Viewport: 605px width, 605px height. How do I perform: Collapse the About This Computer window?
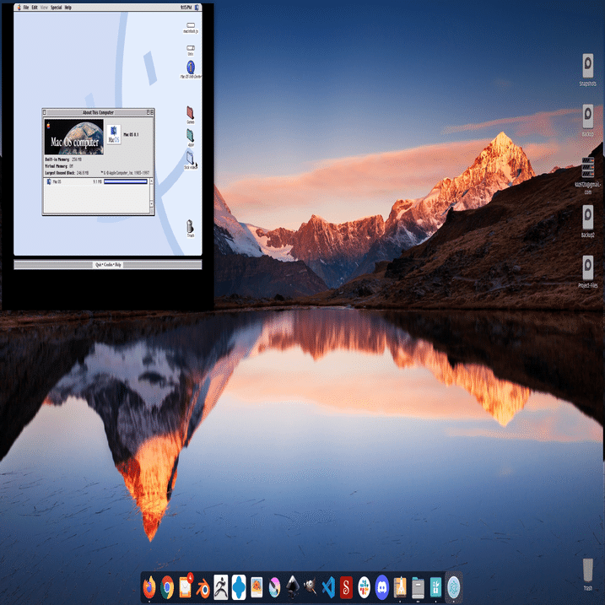point(152,112)
